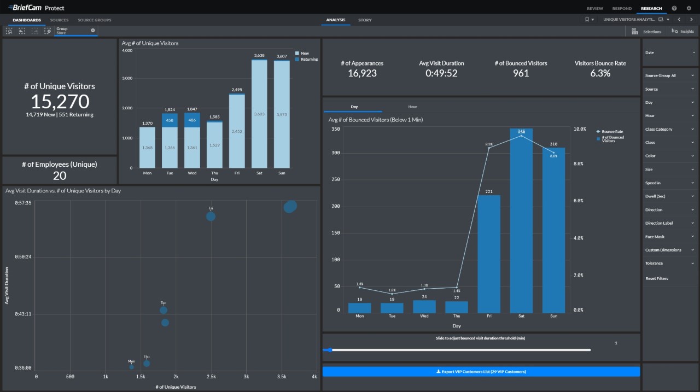Click the Visitors Bounce Rate 6.3% value

click(x=600, y=73)
